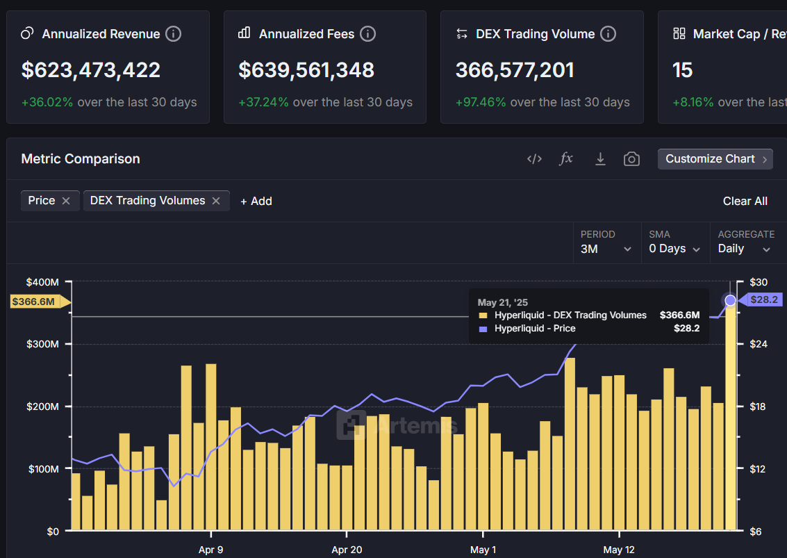Image resolution: width=787 pixels, height=558 pixels.
Task: Click the May 21, '25 tooltip date
Action: [x=502, y=302]
